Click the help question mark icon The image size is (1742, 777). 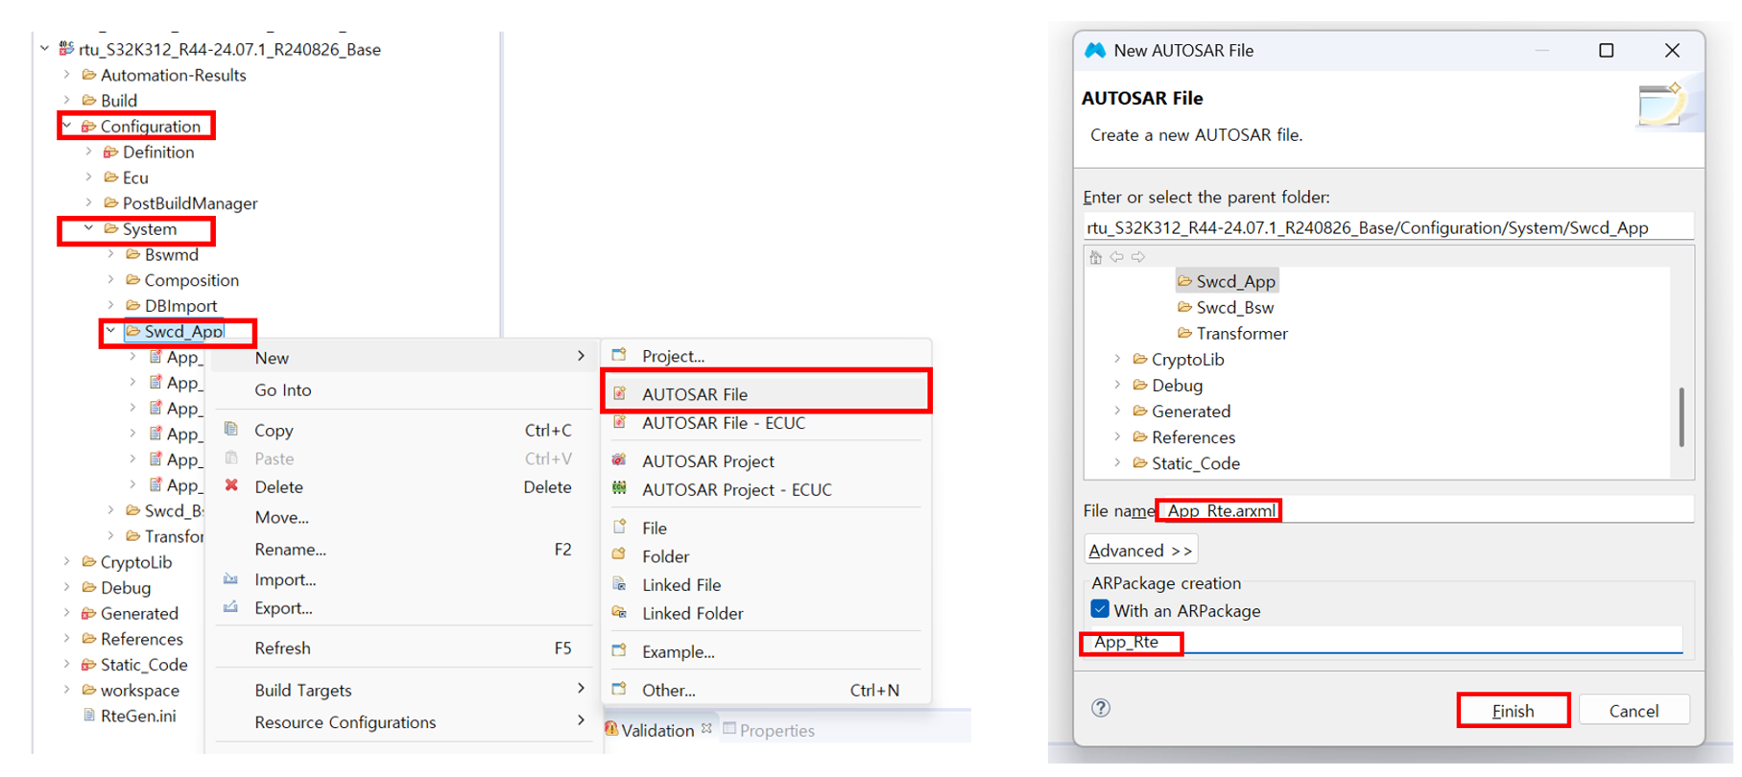(x=1101, y=708)
